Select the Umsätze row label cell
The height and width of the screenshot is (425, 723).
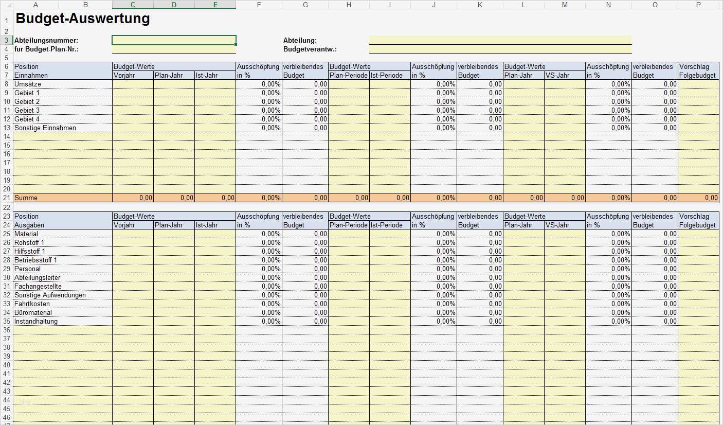click(x=62, y=84)
